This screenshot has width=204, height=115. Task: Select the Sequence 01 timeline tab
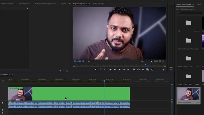pyautogui.click(x=6, y=74)
